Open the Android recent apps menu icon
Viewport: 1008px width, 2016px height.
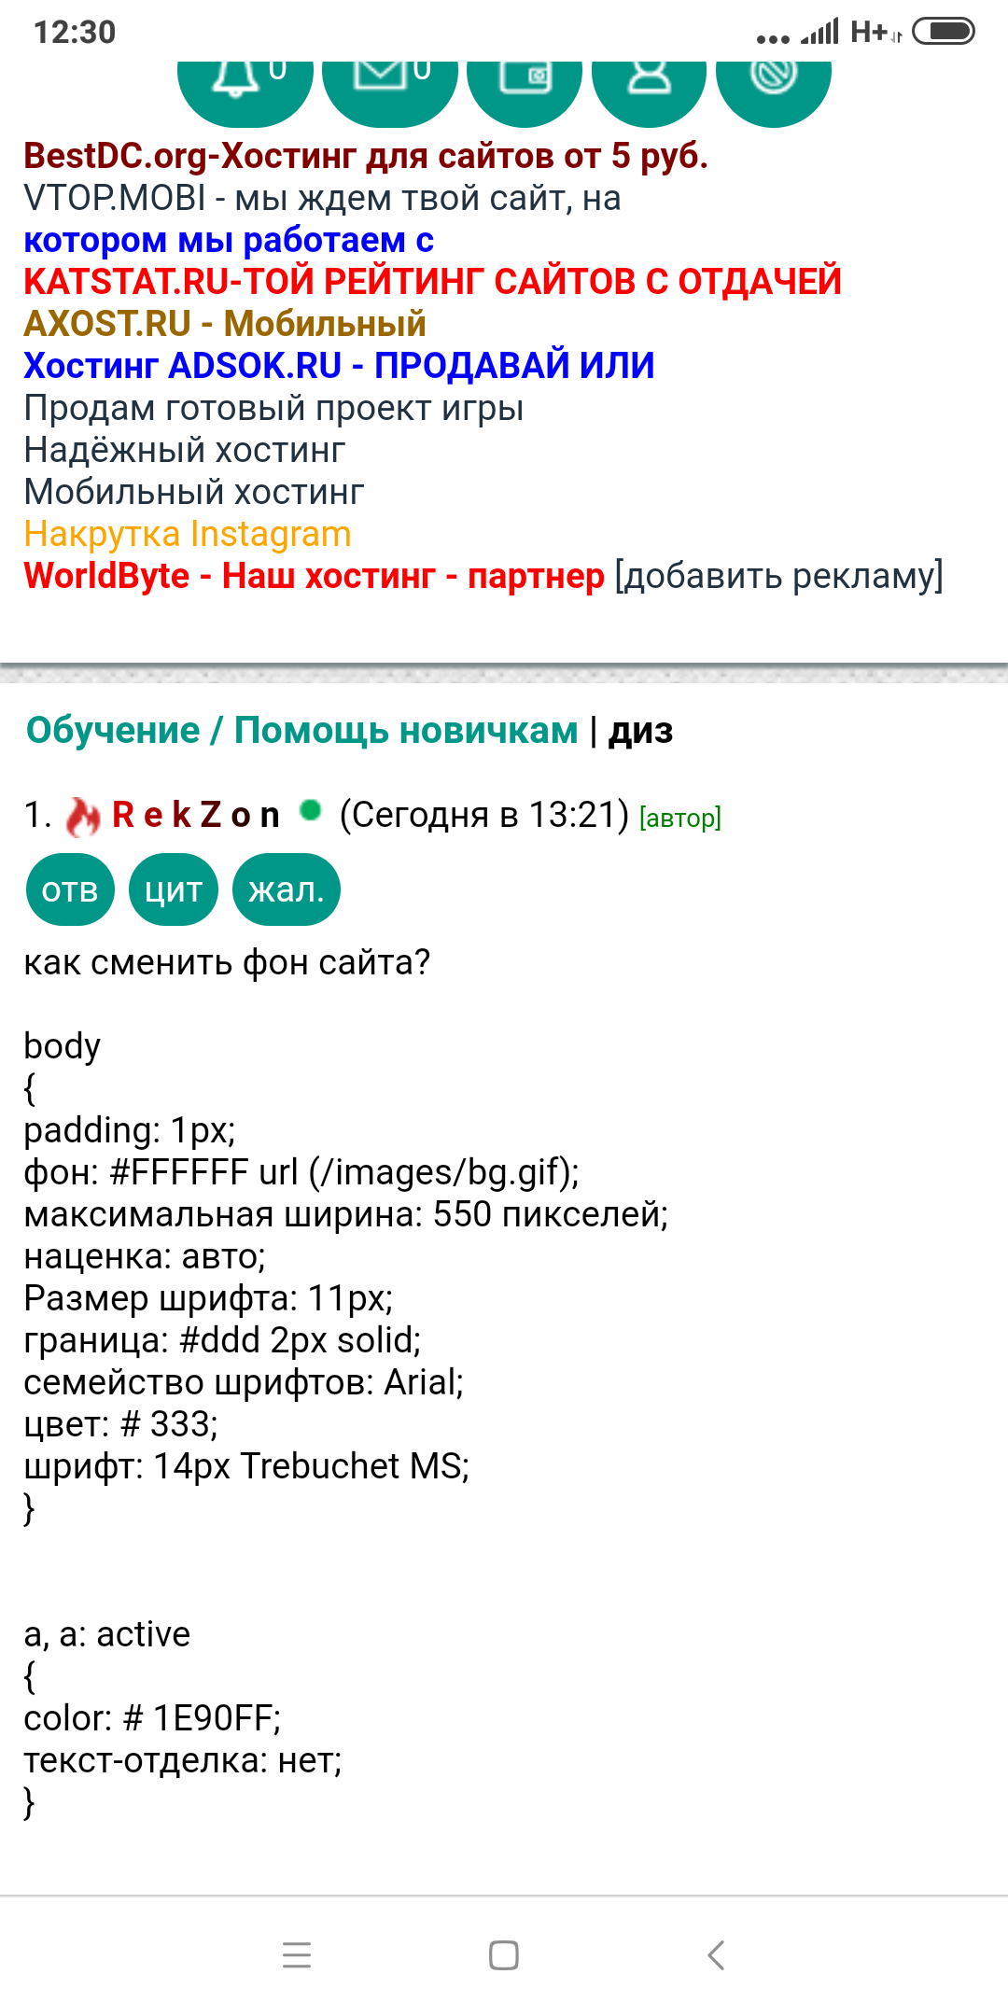pyautogui.click(x=297, y=1955)
